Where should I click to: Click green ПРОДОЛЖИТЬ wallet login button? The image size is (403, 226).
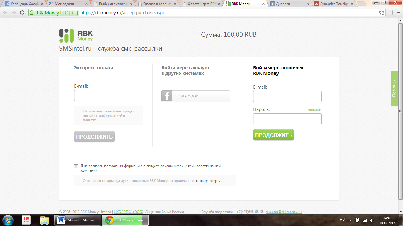pyautogui.click(x=273, y=135)
